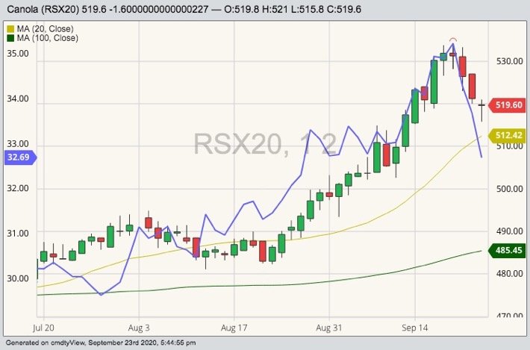Click the yellow MA (20, Close) legend swatch

9,28
